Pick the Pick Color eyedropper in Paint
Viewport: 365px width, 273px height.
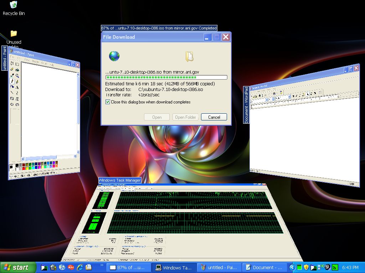[12, 75]
